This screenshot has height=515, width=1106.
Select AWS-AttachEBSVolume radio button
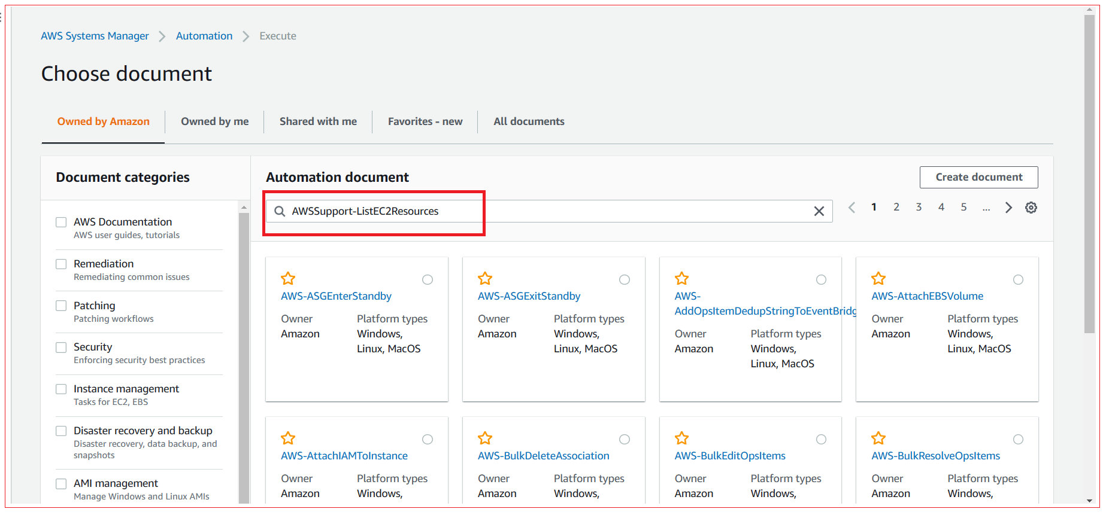click(x=1018, y=280)
